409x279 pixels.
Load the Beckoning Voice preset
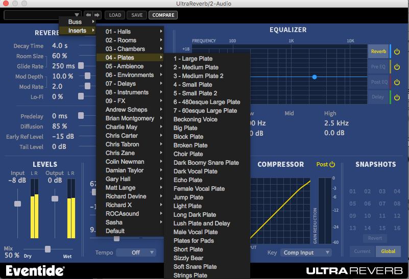[x=207, y=119]
